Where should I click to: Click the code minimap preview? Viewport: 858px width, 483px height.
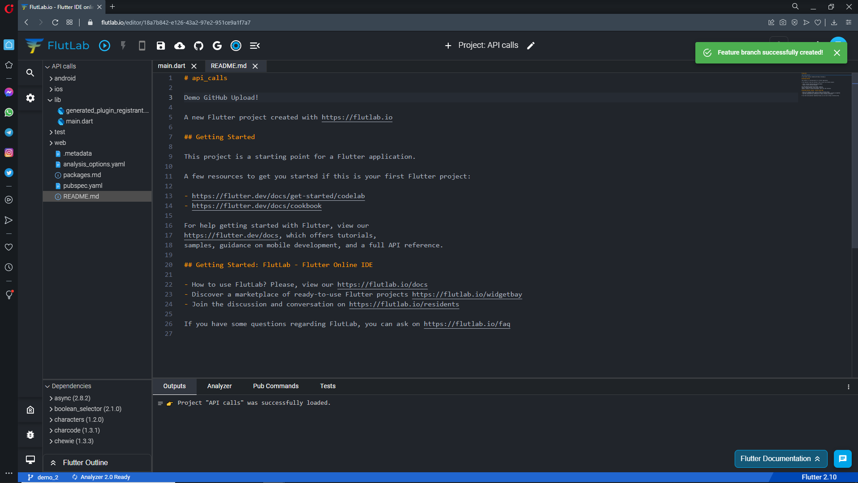point(820,85)
